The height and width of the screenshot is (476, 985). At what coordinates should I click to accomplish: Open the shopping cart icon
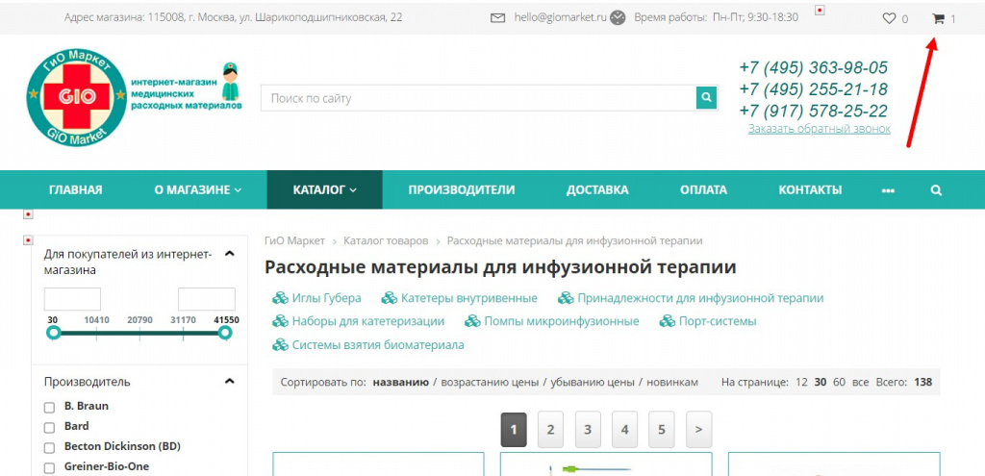938,18
